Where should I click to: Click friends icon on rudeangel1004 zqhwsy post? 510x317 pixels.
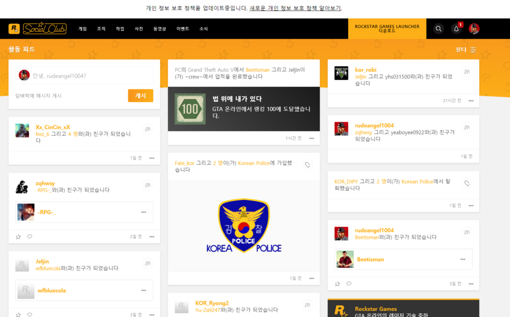pos(467,127)
